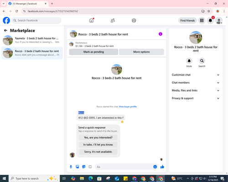Send quick response 'Yes, are you interested?'
The width and height of the screenshot is (228, 182).
[x=98, y=137]
